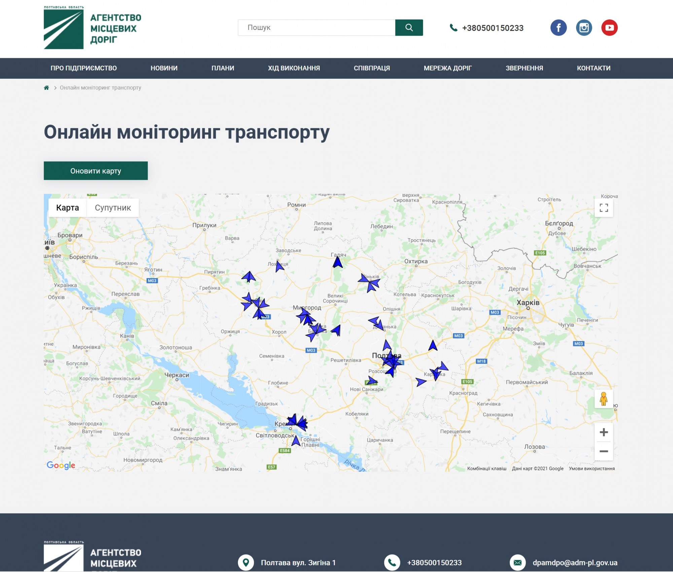This screenshot has height=572, width=673.
Task: Open Комбінації клавіш map link
Action: point(487,469)
